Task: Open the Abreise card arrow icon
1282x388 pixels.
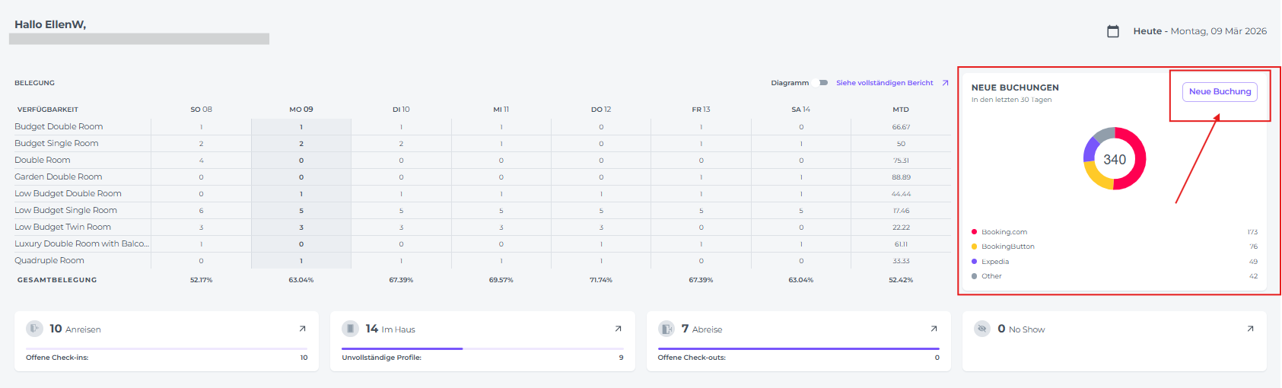Action: tap(934, 329)
